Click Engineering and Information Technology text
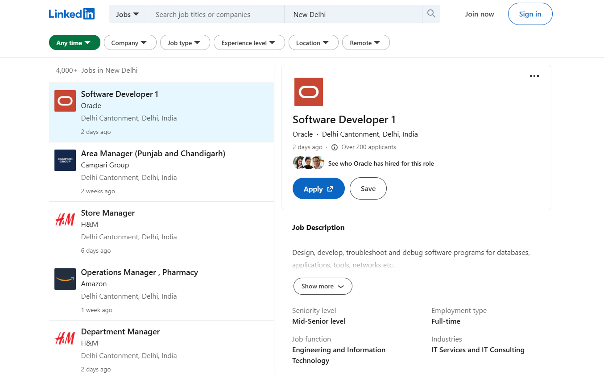 (339, 355)
